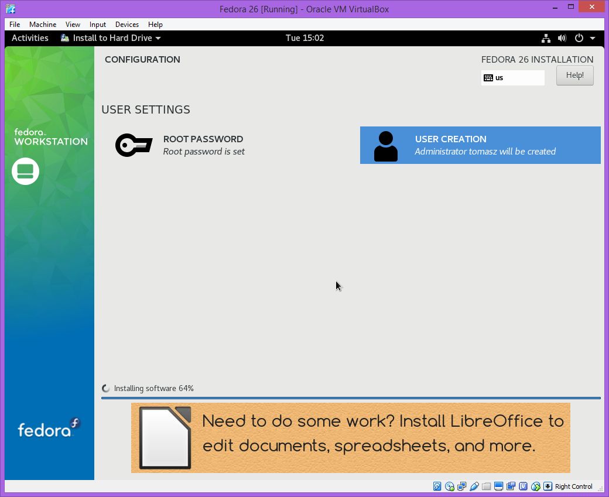The image size is (609, 497).
Task: Click the hard disk activity icon in VirtualBox status bar
Action: point(437,486)
